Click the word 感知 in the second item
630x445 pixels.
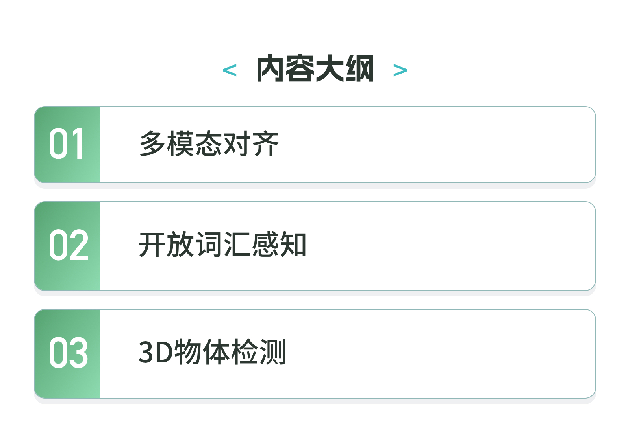click(279, 245)
